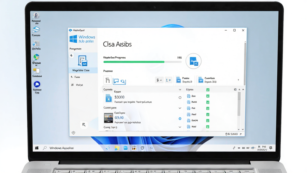
Task: Click the grey exclamation-arrow toolbar button
Action: (x=168, y=80)
